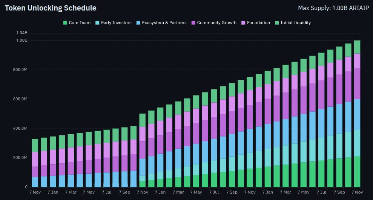
Task: Click the 800.0M y-axis label
Action: (20, 70)
